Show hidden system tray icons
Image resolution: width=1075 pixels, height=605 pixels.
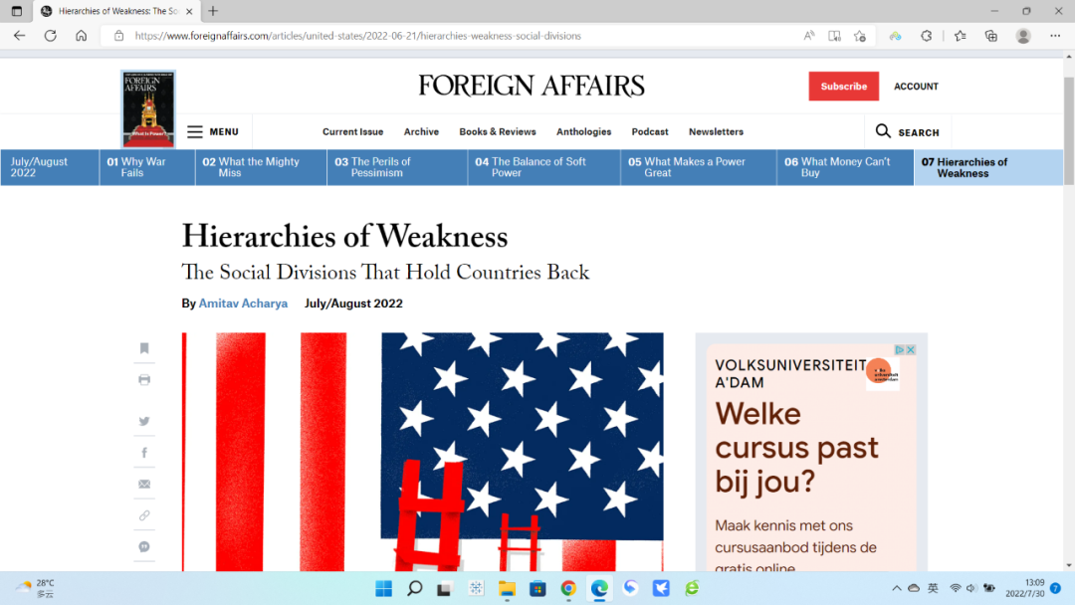896,588
